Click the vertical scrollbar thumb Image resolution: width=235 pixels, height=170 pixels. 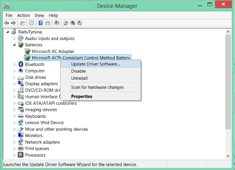click(228, 82)
